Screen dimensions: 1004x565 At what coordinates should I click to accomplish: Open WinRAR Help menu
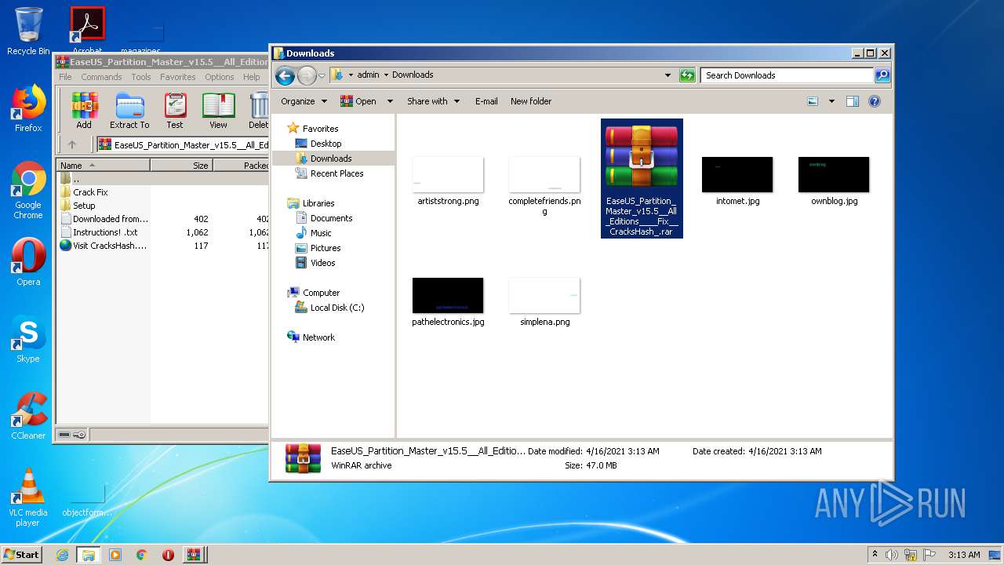(x=251, y=77)
